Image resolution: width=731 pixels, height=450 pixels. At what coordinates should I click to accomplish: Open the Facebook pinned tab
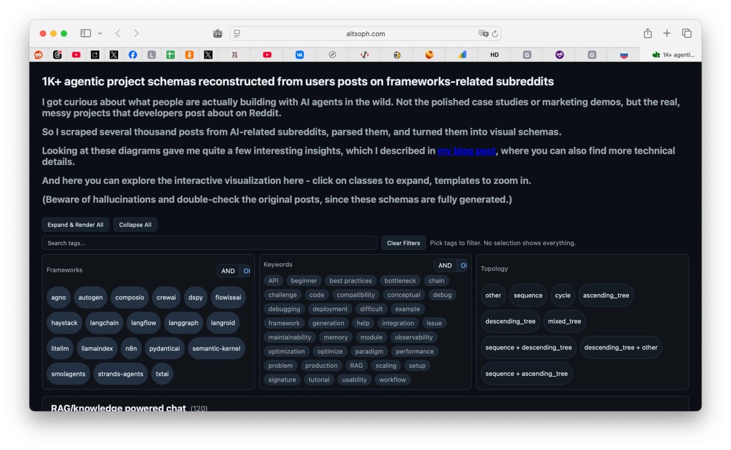pos(133,55)
